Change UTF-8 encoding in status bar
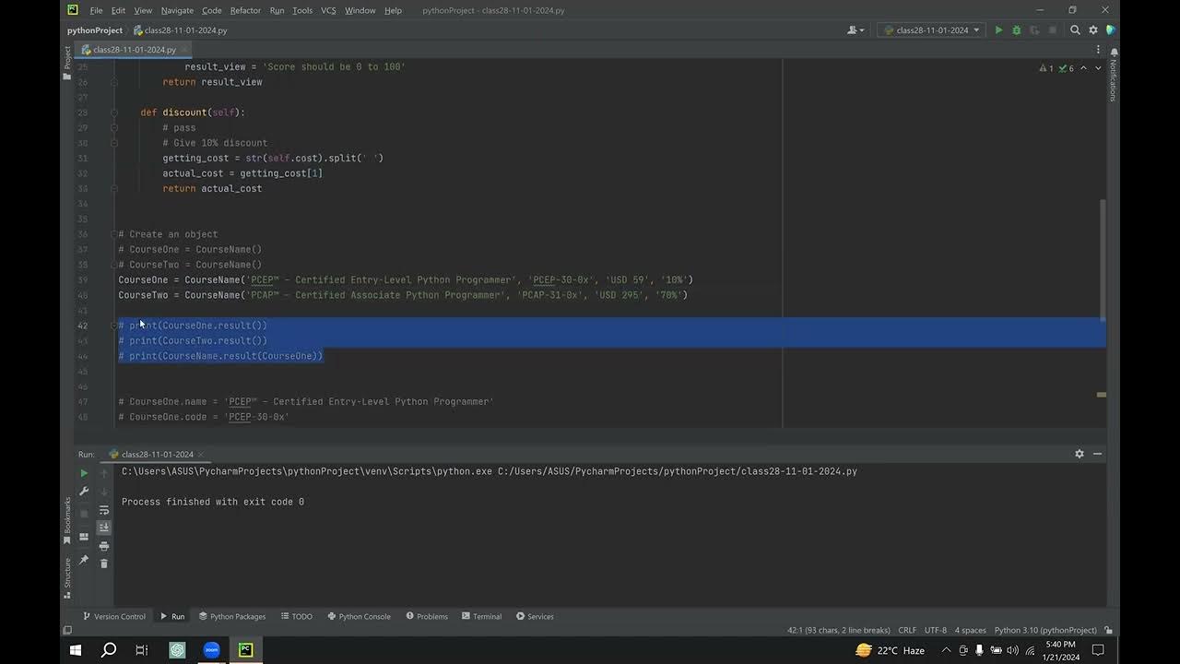Screen dimensions: 1180x664 pyautogui.click(x=935, y=630)
